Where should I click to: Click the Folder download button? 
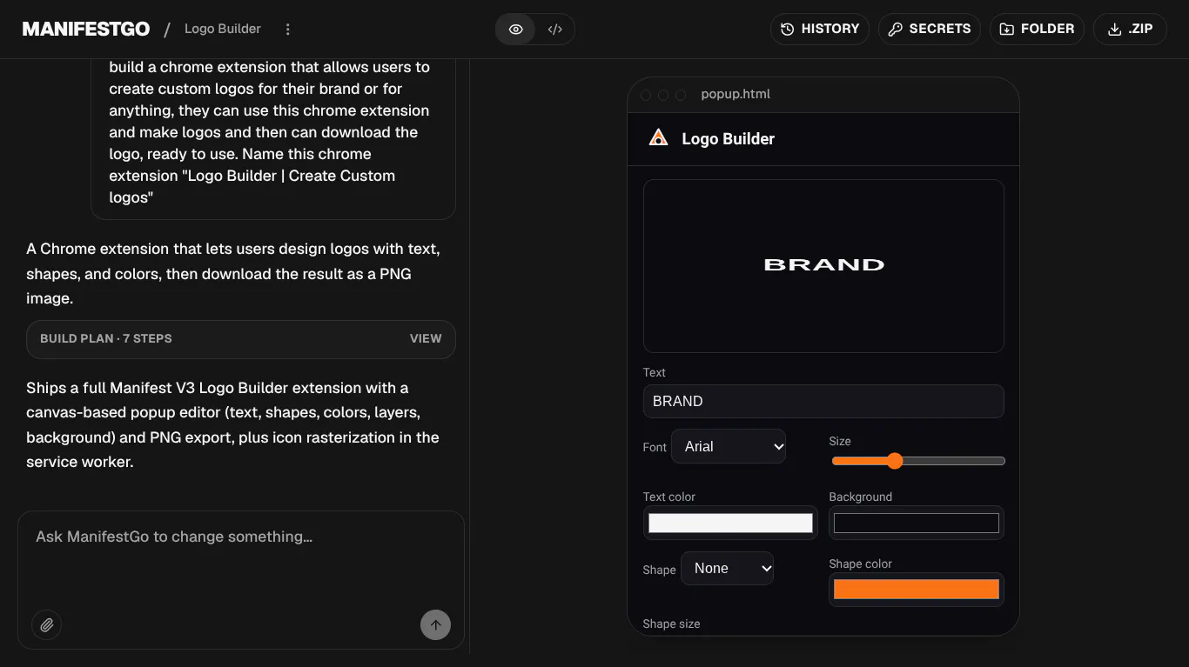point(1037,29)
